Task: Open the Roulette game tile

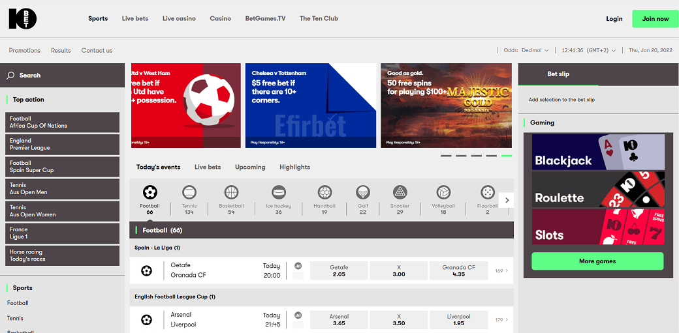Action: click(x=598, y=190)
